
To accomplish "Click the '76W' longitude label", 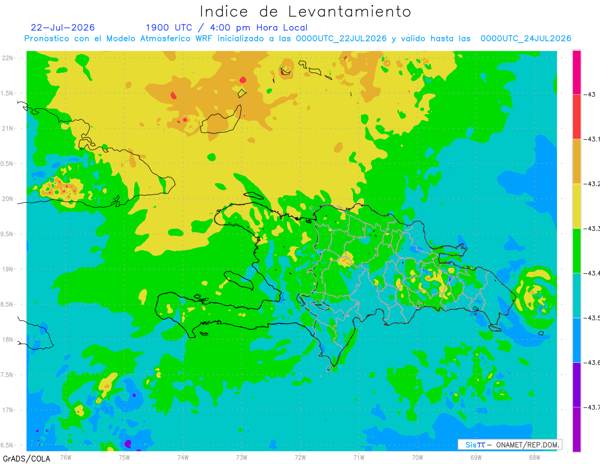I will (x=65, y=456).
